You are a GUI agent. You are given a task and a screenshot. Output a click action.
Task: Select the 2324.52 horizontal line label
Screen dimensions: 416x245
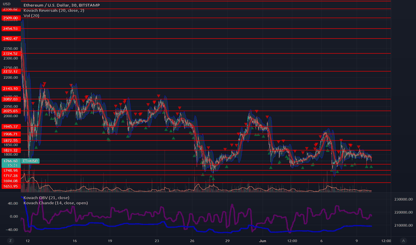11,53
